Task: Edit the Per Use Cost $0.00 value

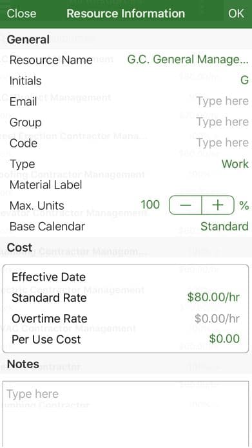Action: pos(224,339)
